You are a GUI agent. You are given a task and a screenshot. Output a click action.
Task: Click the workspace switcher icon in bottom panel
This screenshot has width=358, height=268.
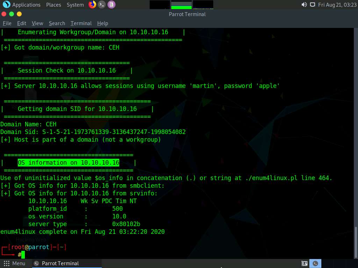click(305, 264)
